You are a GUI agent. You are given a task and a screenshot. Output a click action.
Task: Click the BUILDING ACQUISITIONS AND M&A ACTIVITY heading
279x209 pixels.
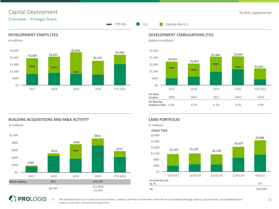(48, 120)
